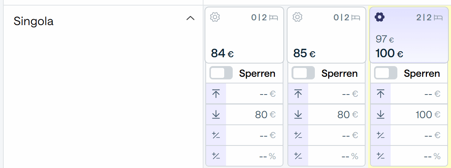Click the Singola room label

34,21
